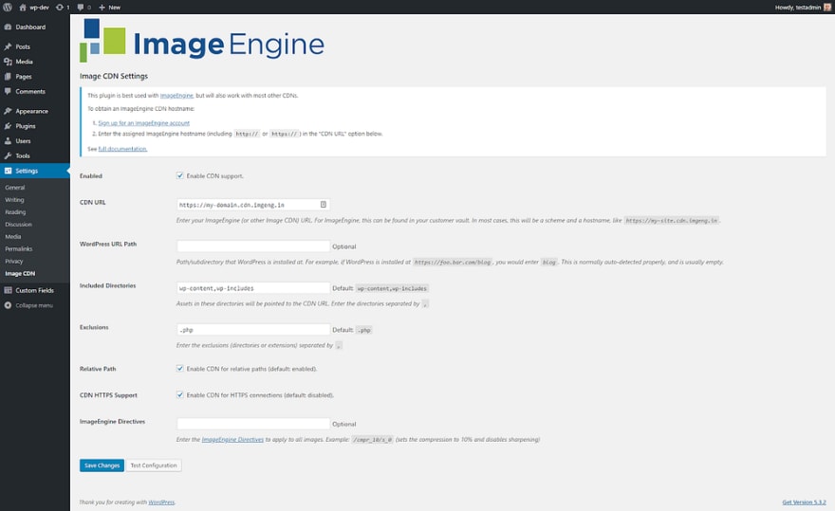Click the Save Changes button
Viewport: 835px width, 511px height.
tap(102, 465)
